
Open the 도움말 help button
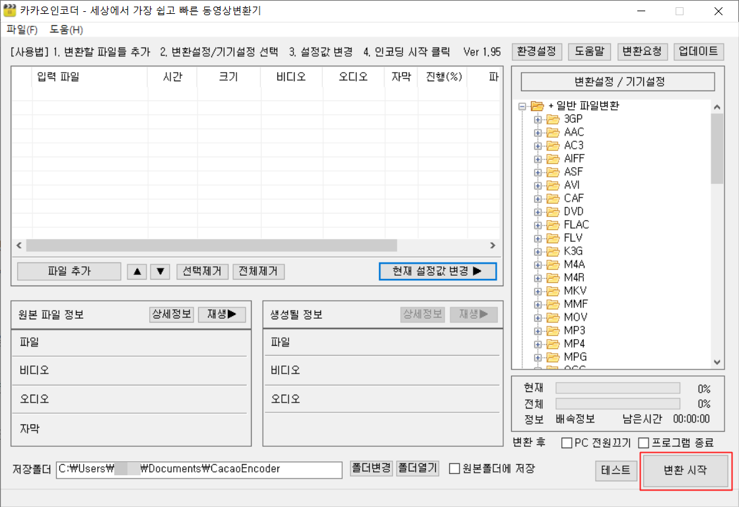tap(590, 52)
